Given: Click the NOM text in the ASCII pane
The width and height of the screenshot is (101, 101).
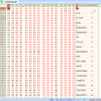Looking at the screenshot, I should click(78, 23).
